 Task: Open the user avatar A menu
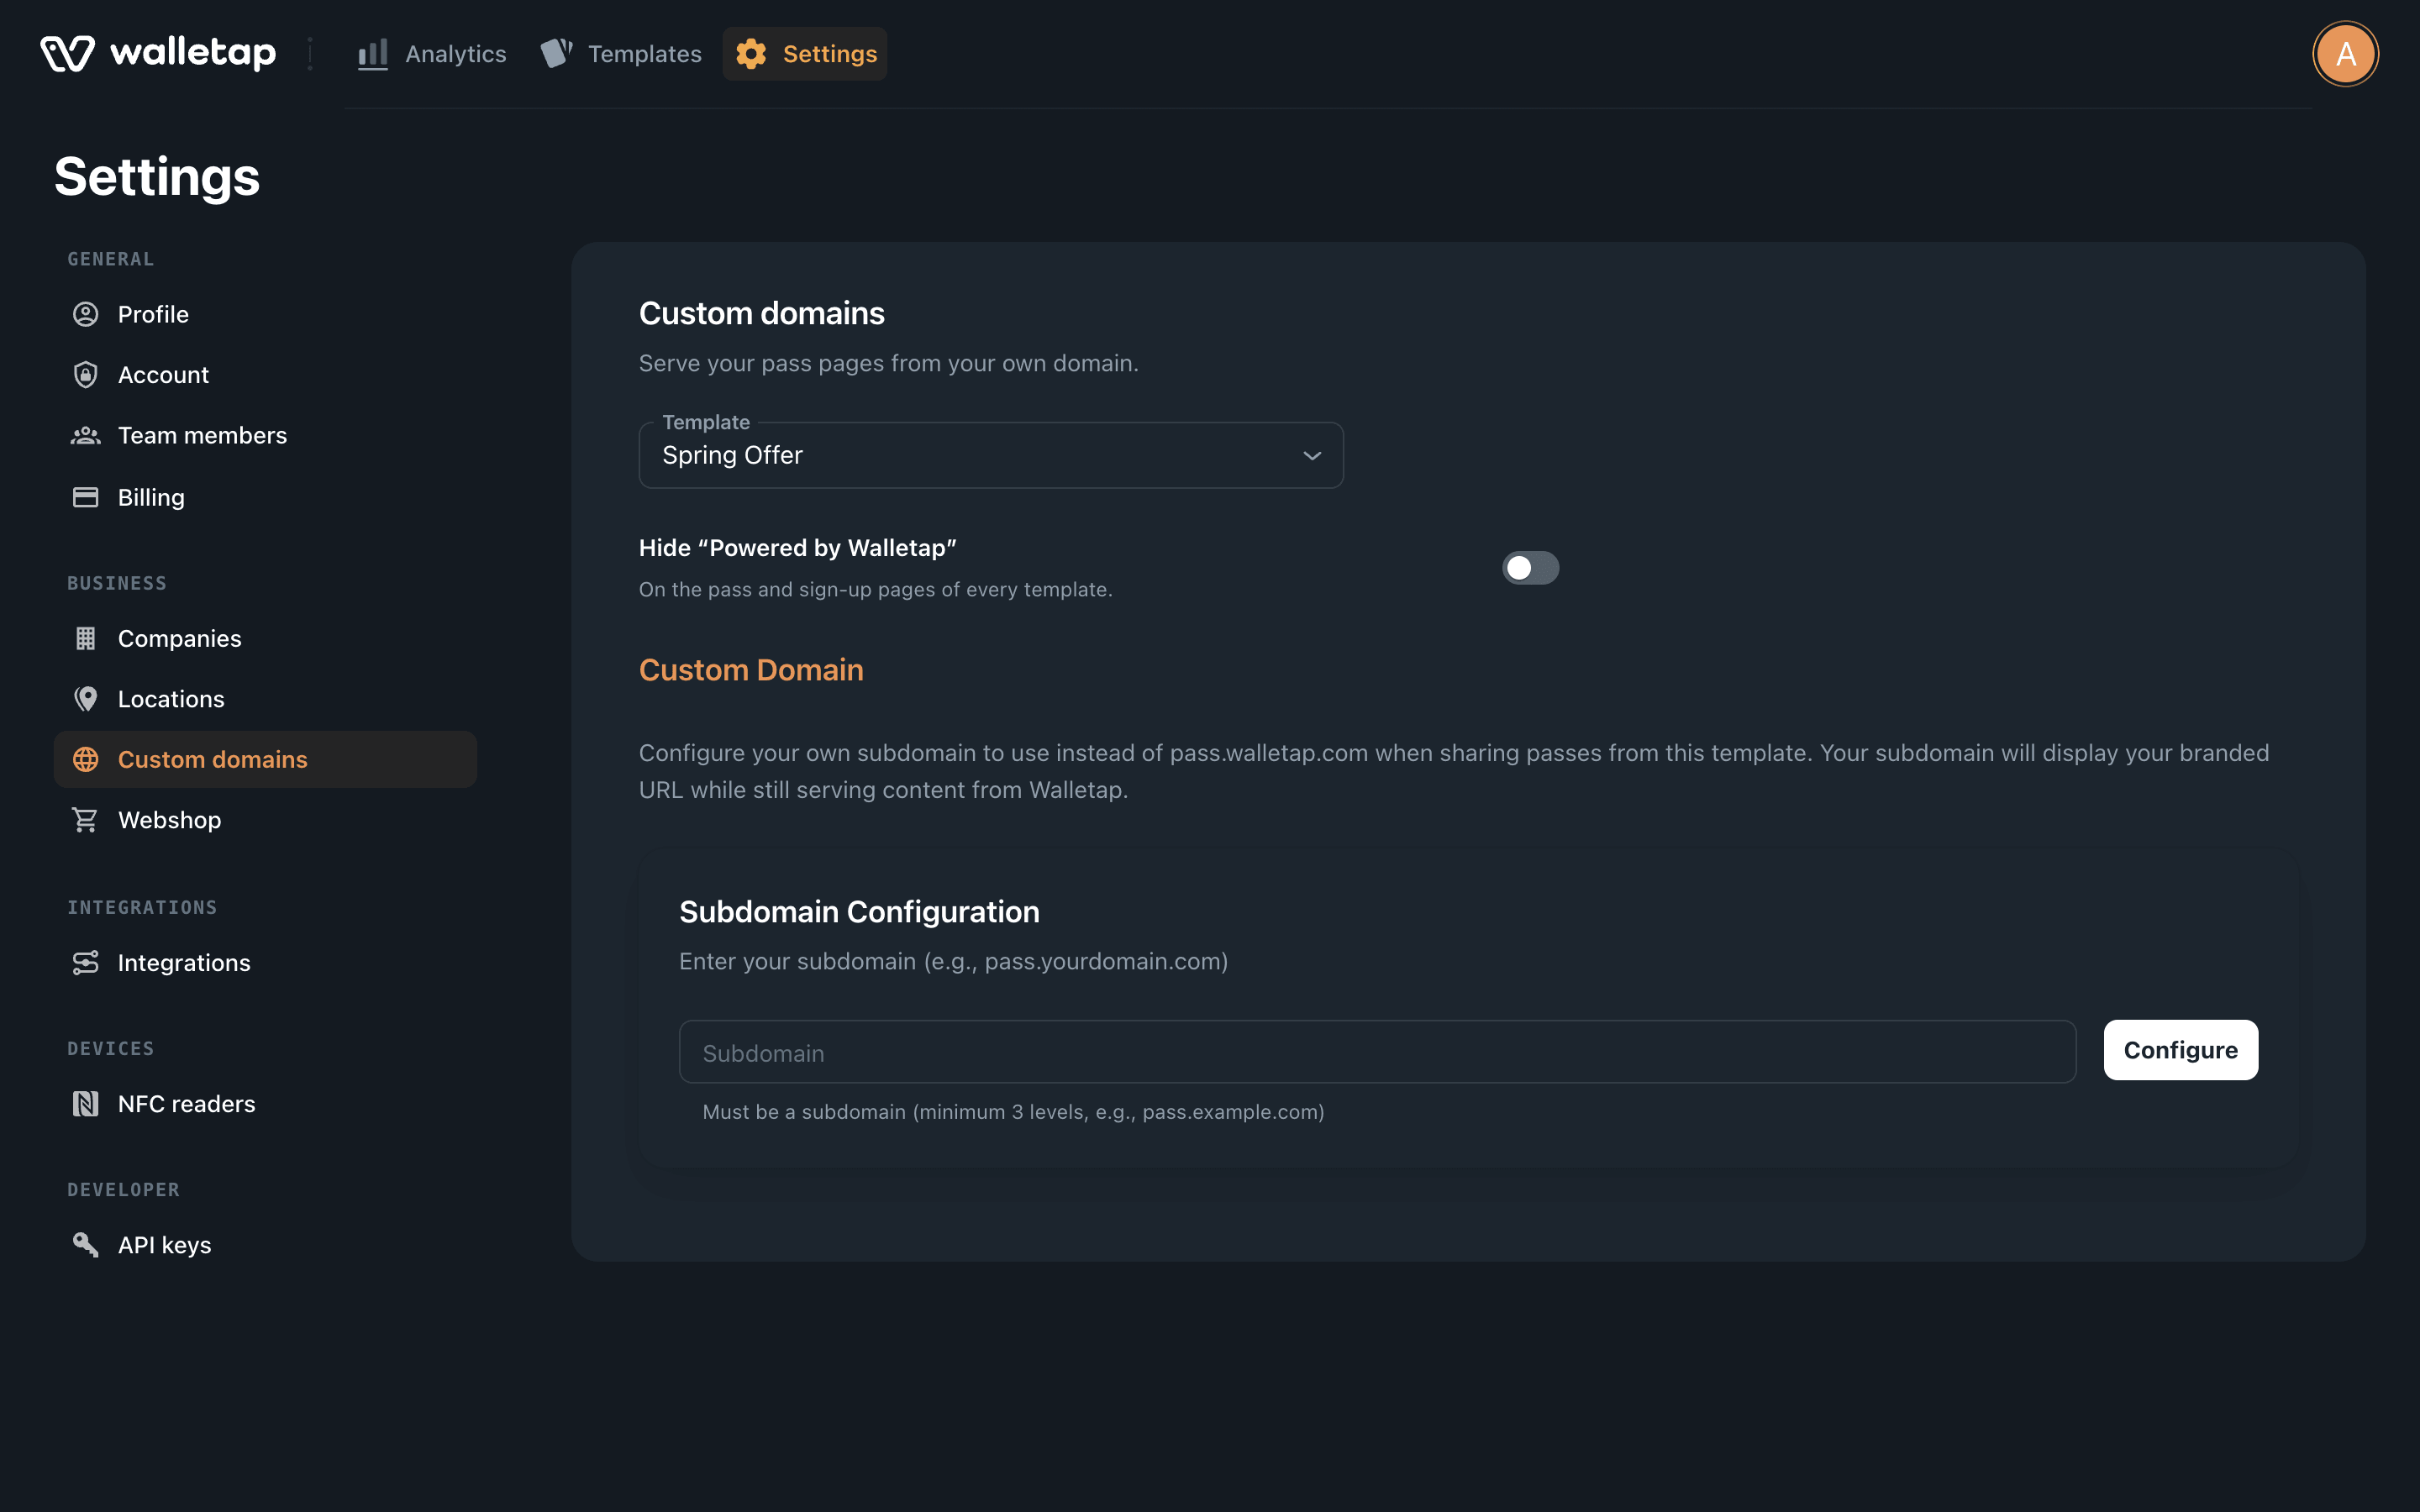tap(2345, 54)
